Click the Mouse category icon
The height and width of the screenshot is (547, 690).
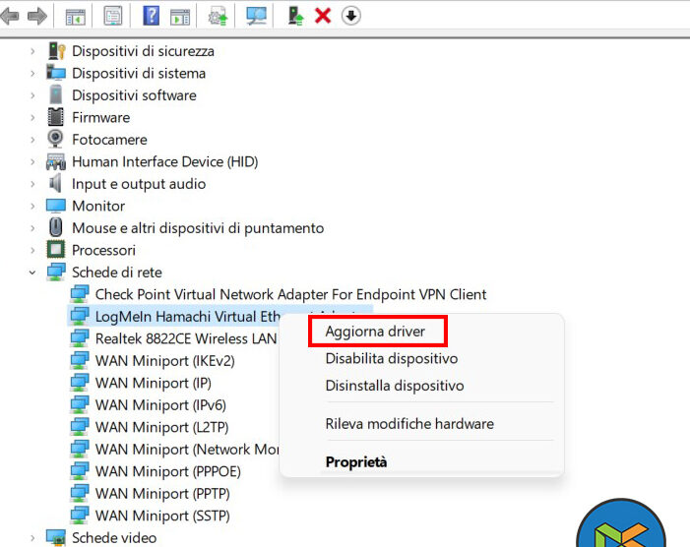coord(56,228)
